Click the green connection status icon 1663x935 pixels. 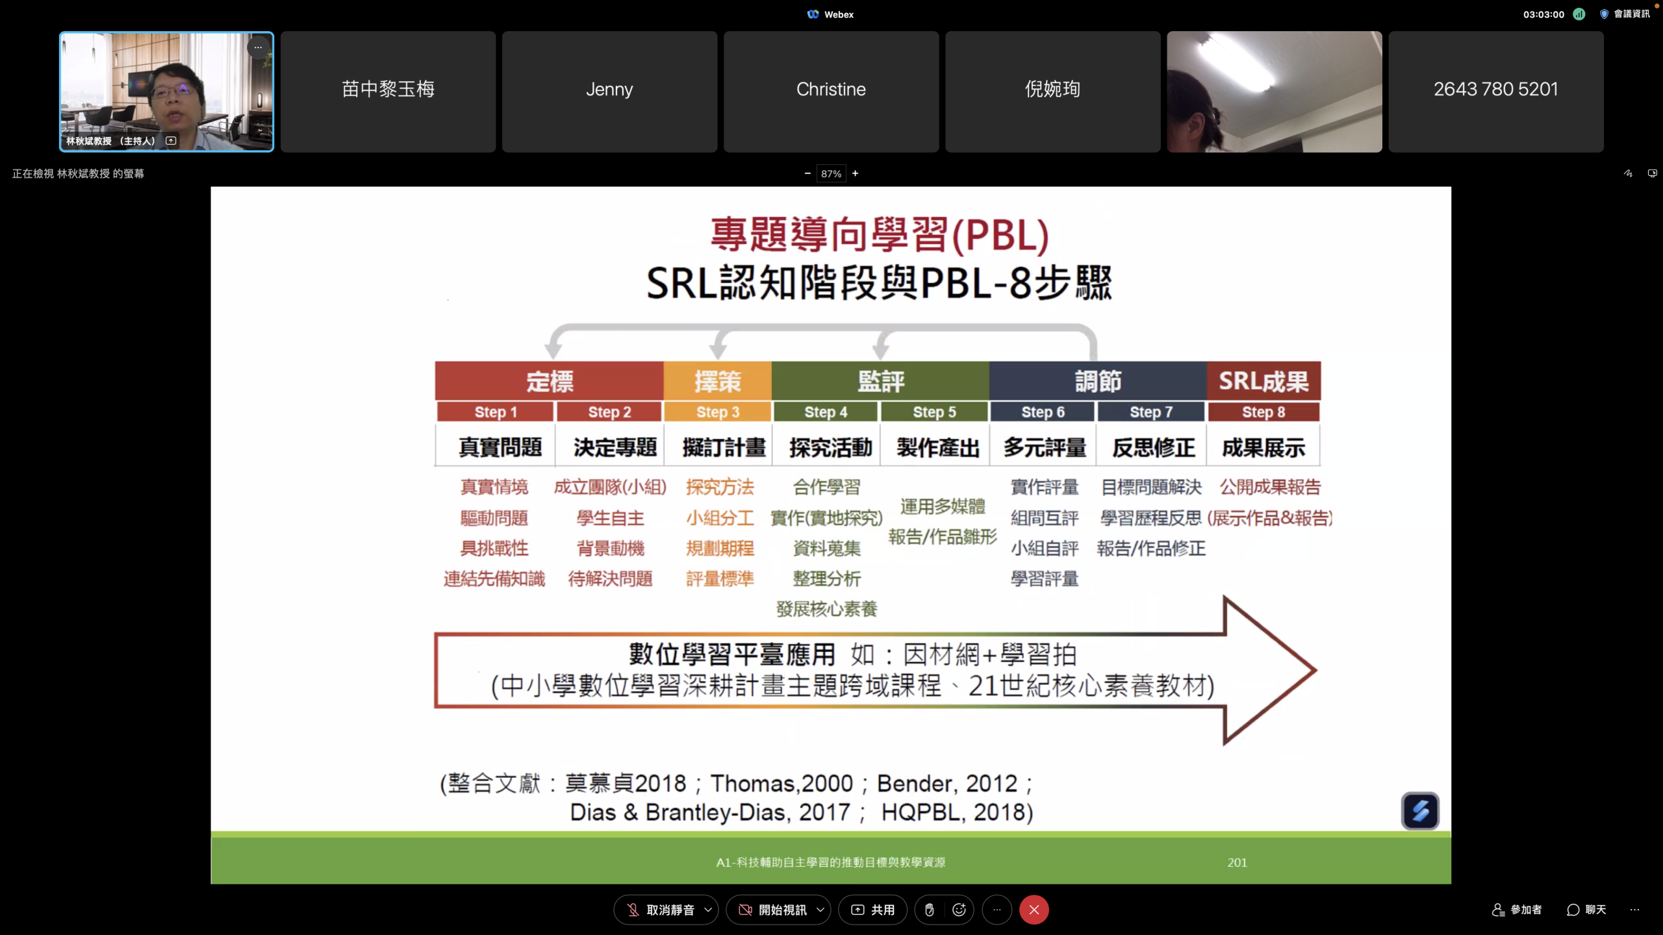coord(1579,14)
